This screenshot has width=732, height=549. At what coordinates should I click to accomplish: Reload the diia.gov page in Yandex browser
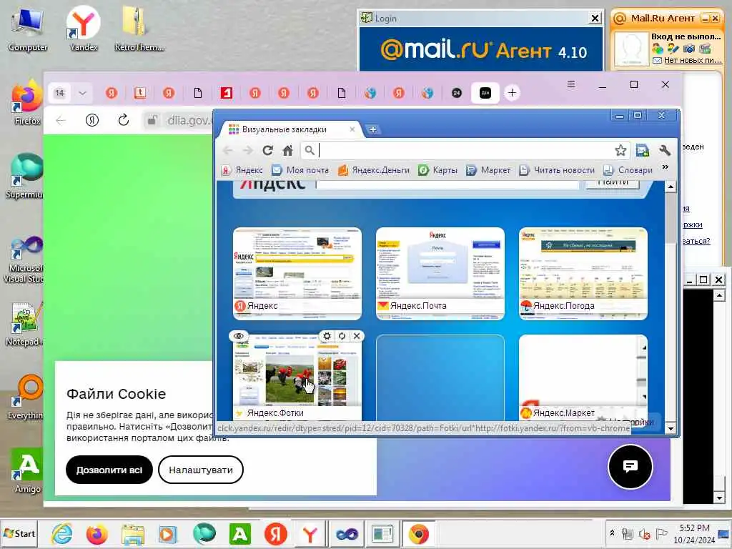point(123,120)
